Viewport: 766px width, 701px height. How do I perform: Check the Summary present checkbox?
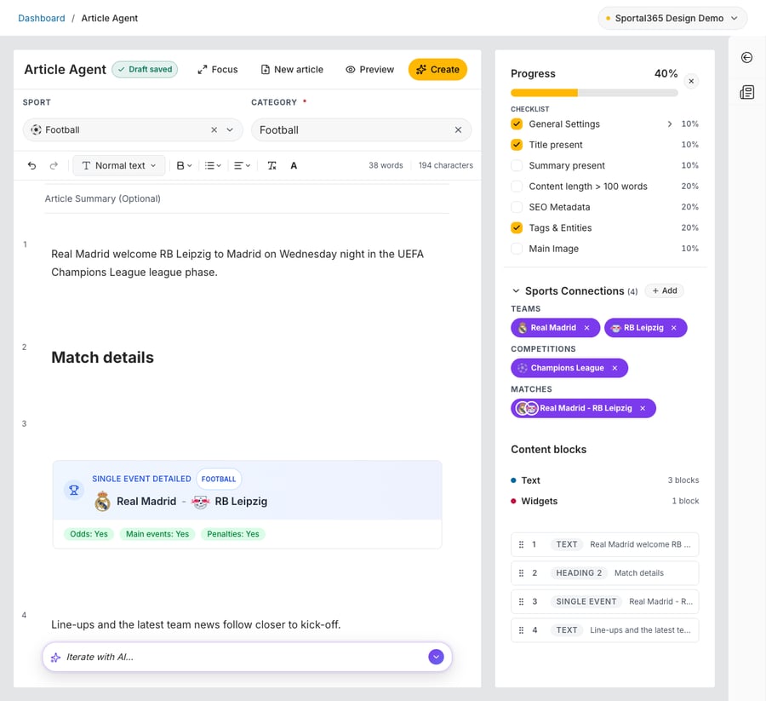tap(517, 166)
